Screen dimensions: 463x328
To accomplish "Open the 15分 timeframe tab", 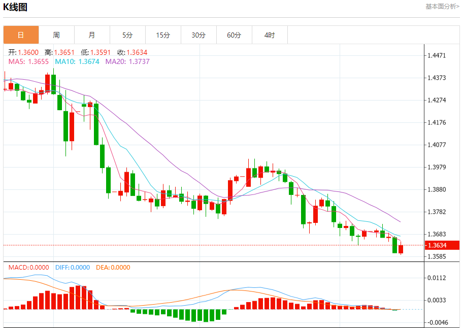I will coord(163,35).
